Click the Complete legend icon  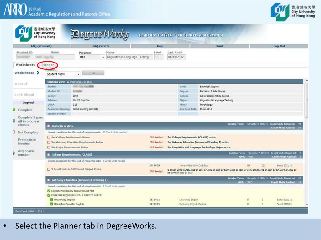click(x=14, y=110)
